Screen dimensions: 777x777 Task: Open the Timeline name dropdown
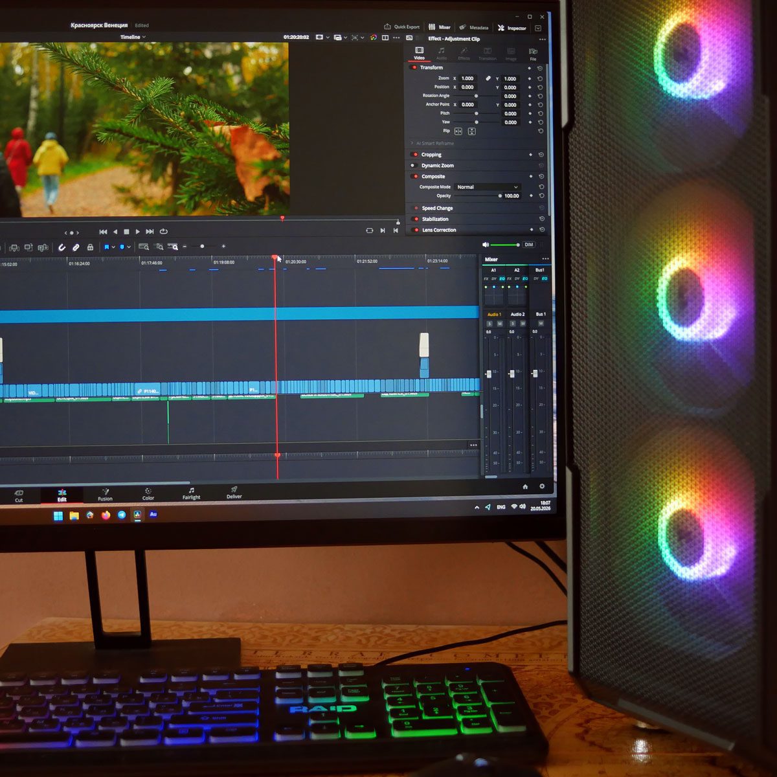point(133,38)
